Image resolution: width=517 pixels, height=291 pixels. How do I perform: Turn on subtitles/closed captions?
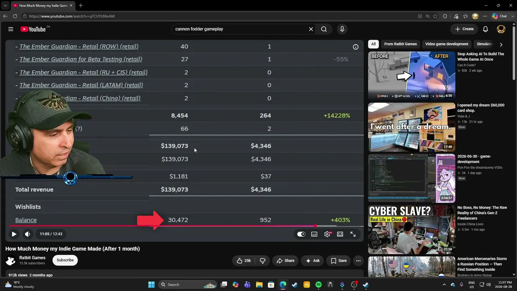point(314,234)
